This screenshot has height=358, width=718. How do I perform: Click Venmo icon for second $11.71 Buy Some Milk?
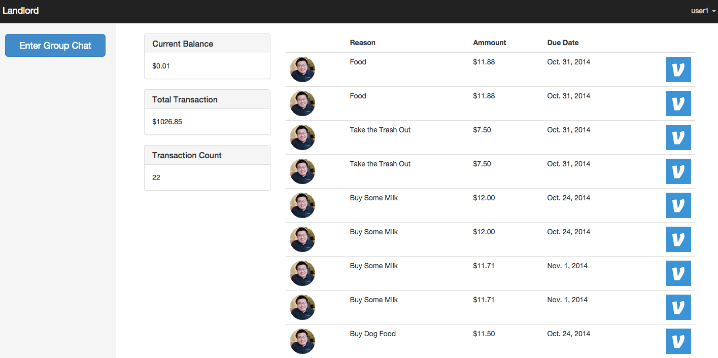coord(678,307)
